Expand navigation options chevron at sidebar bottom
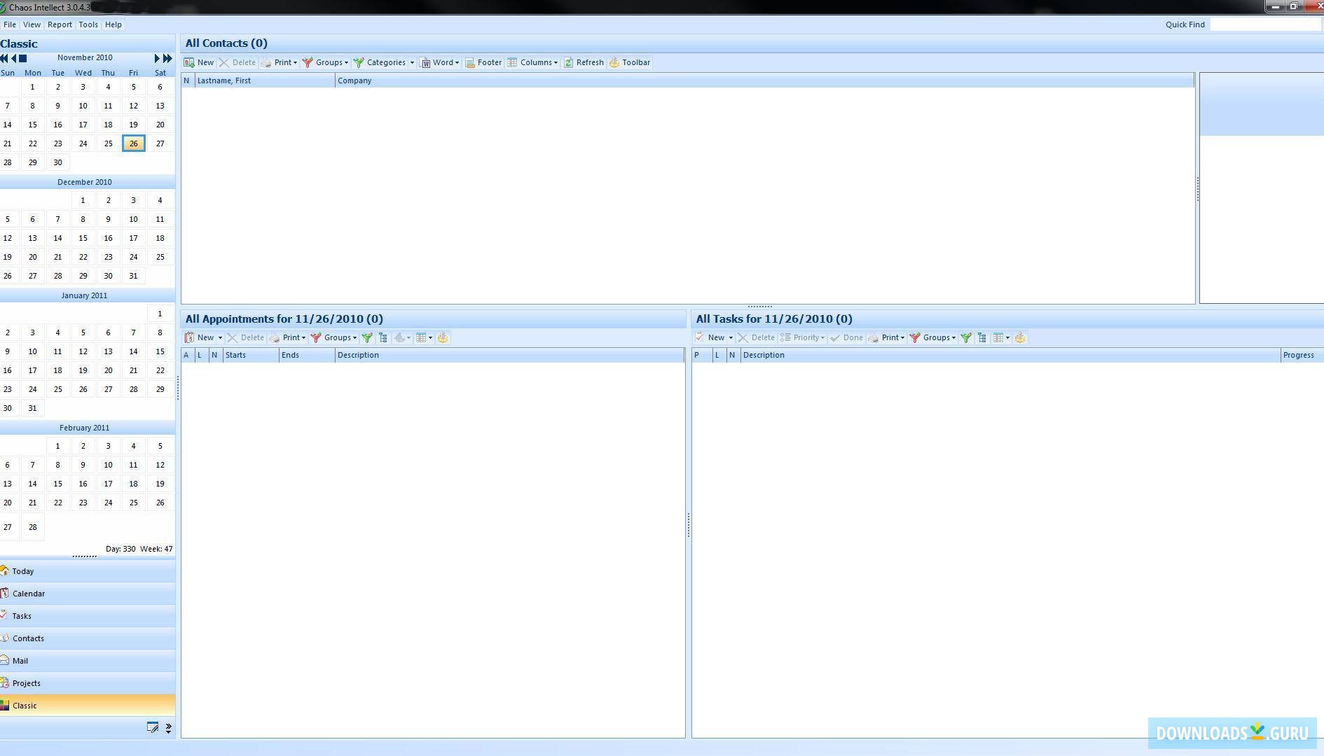Viewport: 1324px width, 756px height. pos(168,728)
